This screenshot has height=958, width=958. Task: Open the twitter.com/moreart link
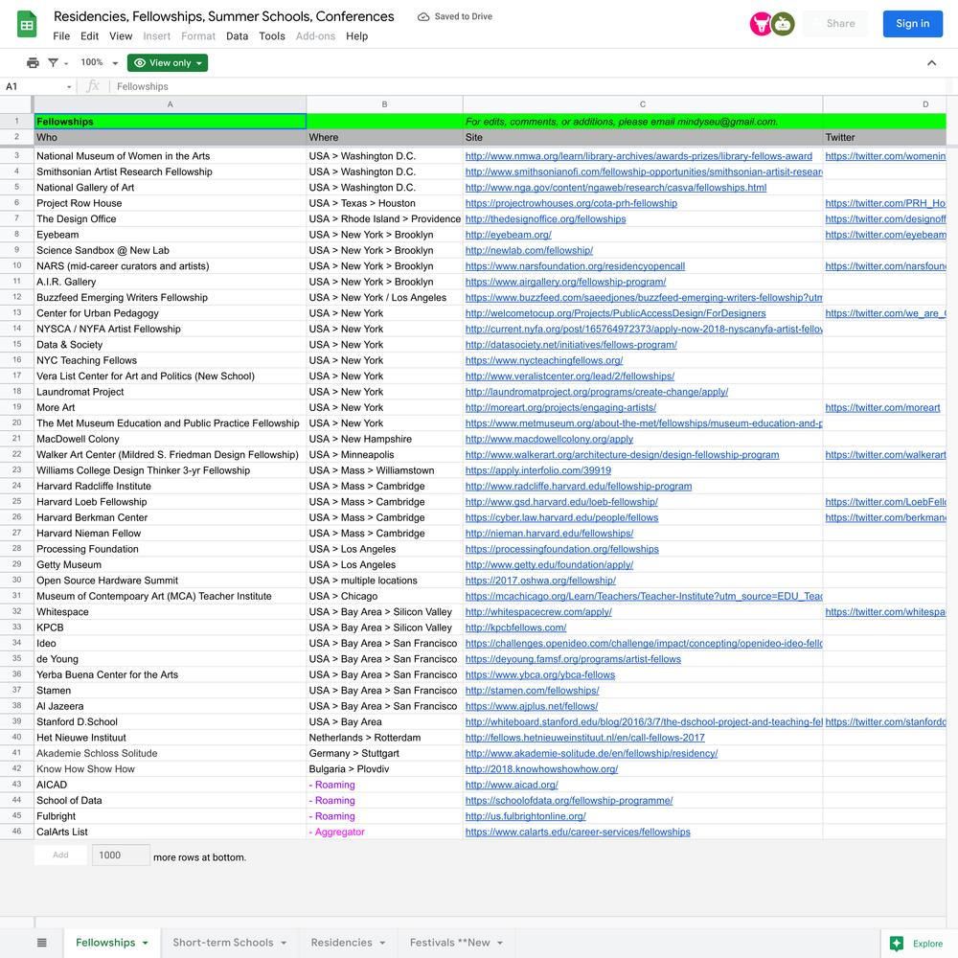coord(882,407)
